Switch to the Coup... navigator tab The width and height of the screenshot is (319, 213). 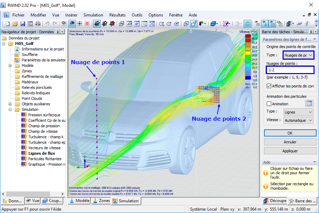[52, 201]
